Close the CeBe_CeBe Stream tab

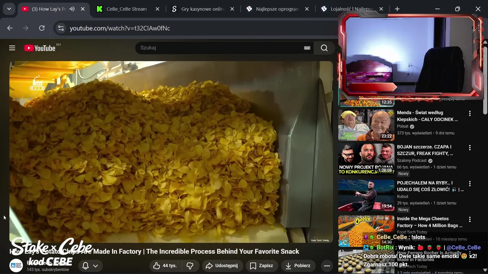click(x=157, y=9)
